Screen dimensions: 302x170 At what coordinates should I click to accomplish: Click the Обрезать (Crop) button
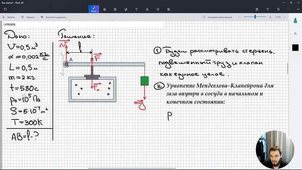[x=28, y=17]
